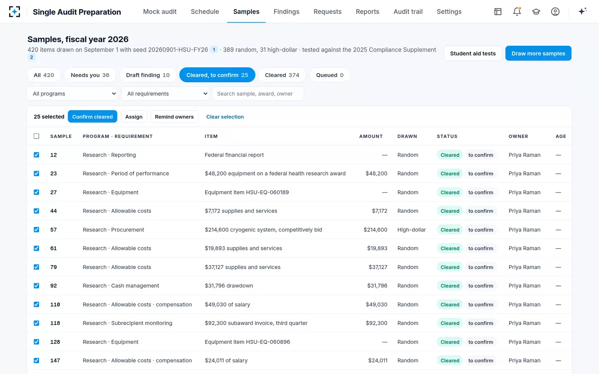Screen dimensions: 599x374
Task: Show the Draft finding 10 filter
Action: [x=148, y=75]
